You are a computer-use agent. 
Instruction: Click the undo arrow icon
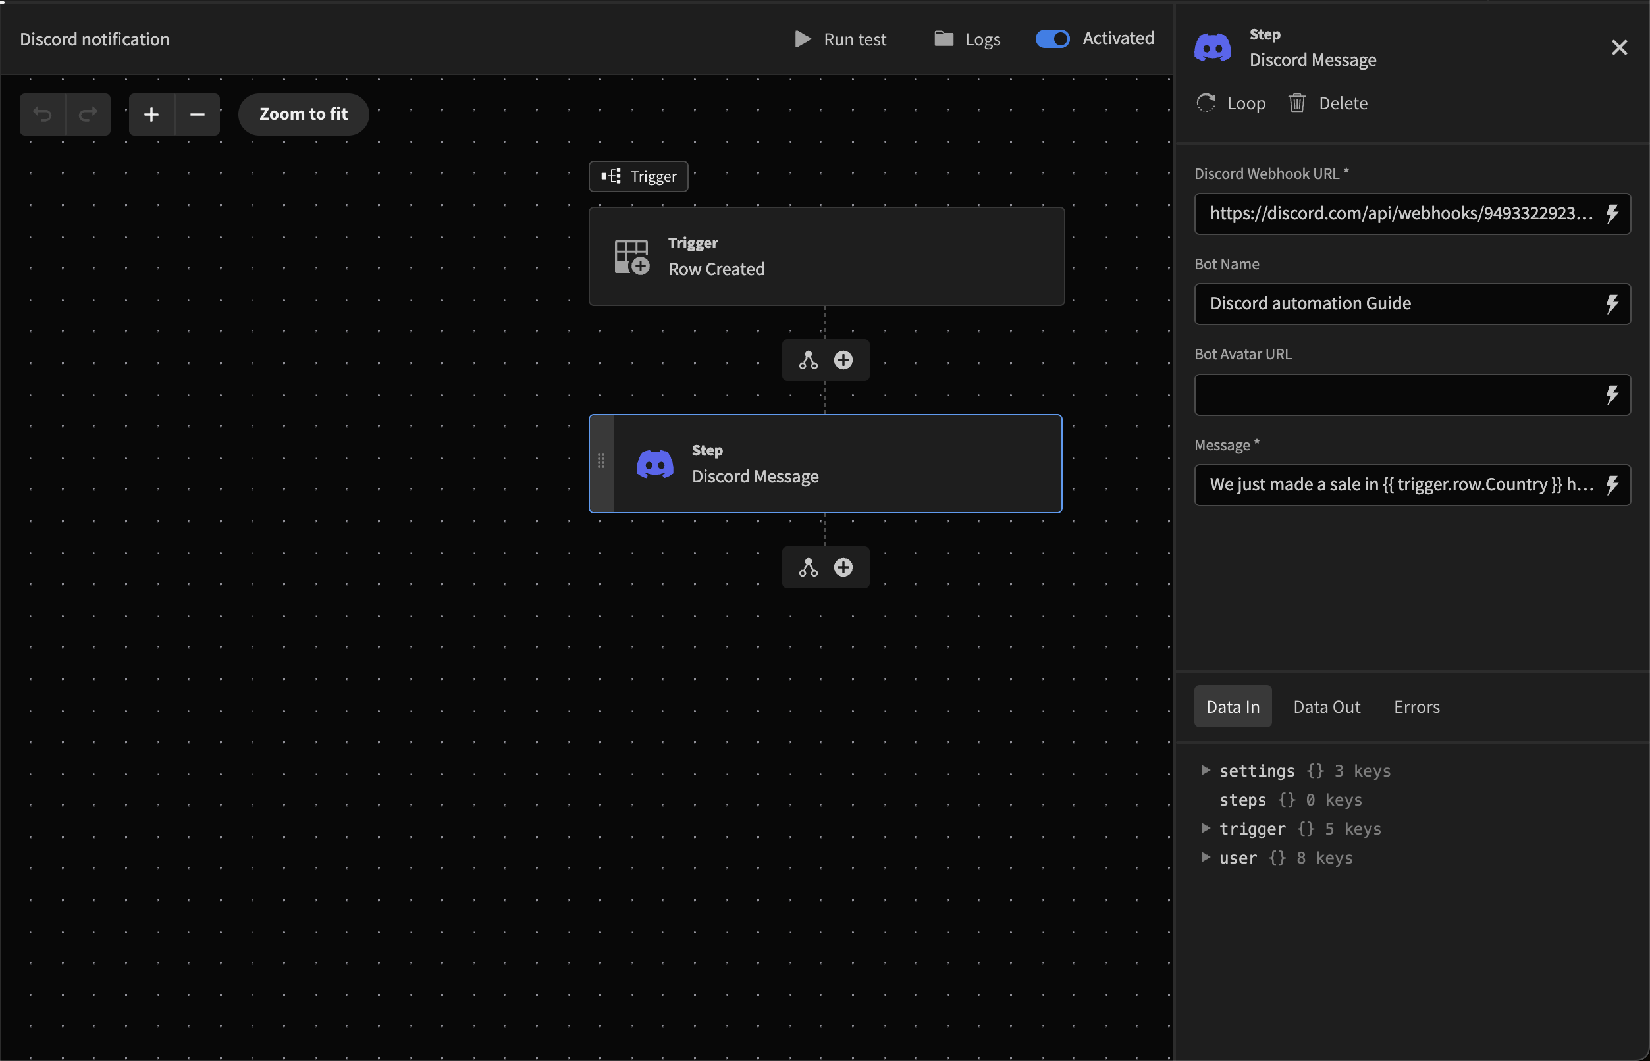(x=43, y=115)
